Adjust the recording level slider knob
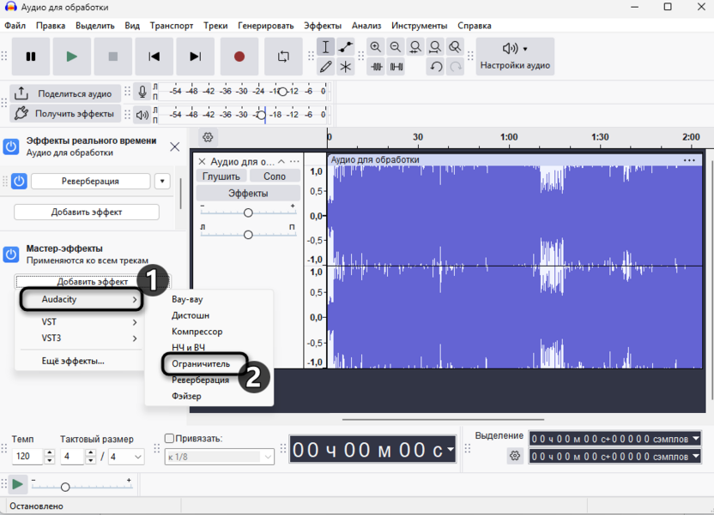 [282, 92]
